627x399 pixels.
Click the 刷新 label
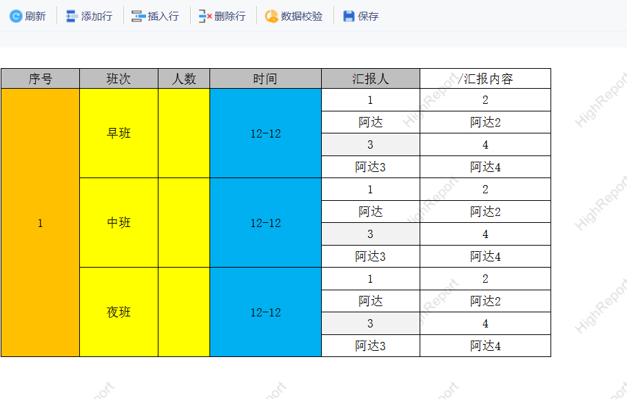pos(35,17)
